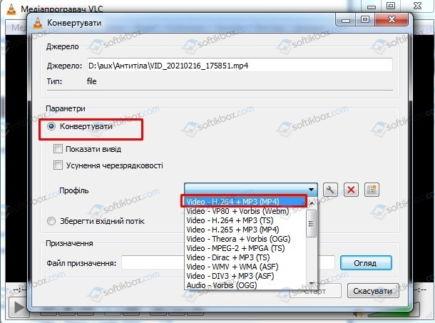Choose Video - WMV + WMA (ASF) profile
Viewport: 435px width, 323px height.
[x=245, y=267]
